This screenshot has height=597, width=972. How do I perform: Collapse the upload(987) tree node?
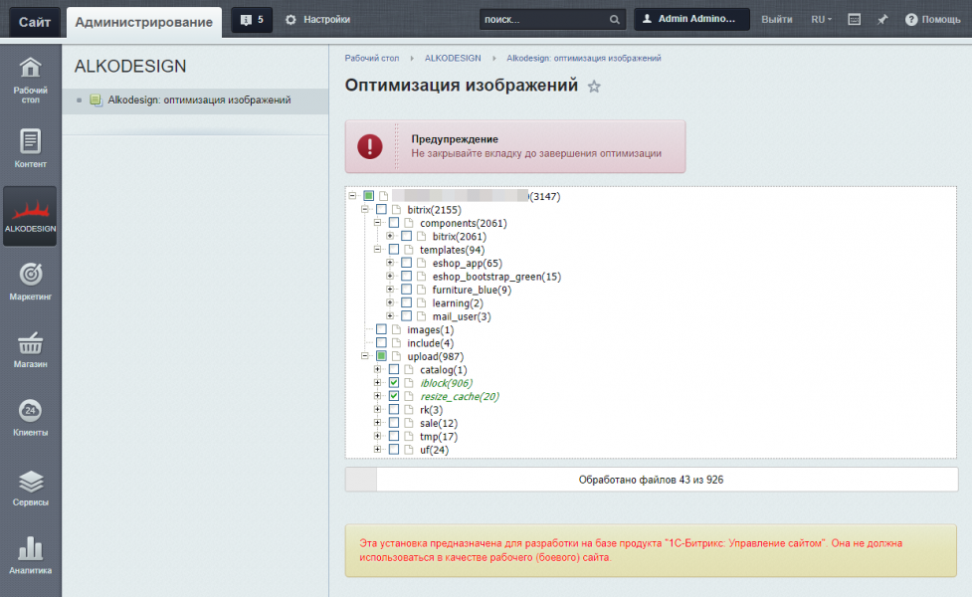click(x=365, y=356)
